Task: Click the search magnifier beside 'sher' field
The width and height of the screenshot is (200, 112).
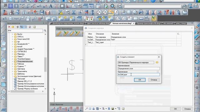Action: [45, 30]
